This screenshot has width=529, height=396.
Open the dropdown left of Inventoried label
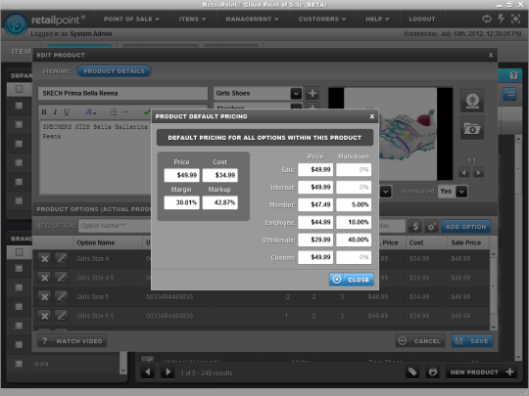[x=386, y=192]
